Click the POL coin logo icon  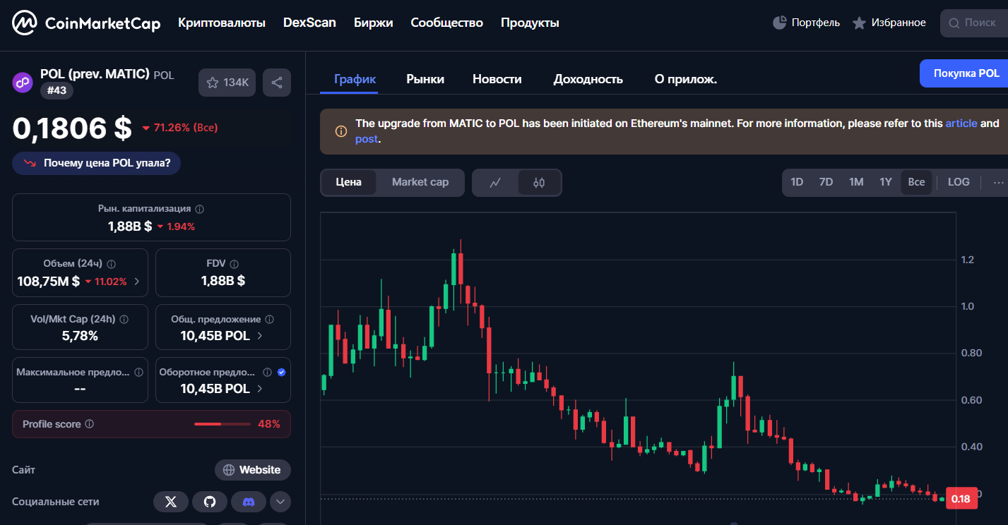pos(23,82)
